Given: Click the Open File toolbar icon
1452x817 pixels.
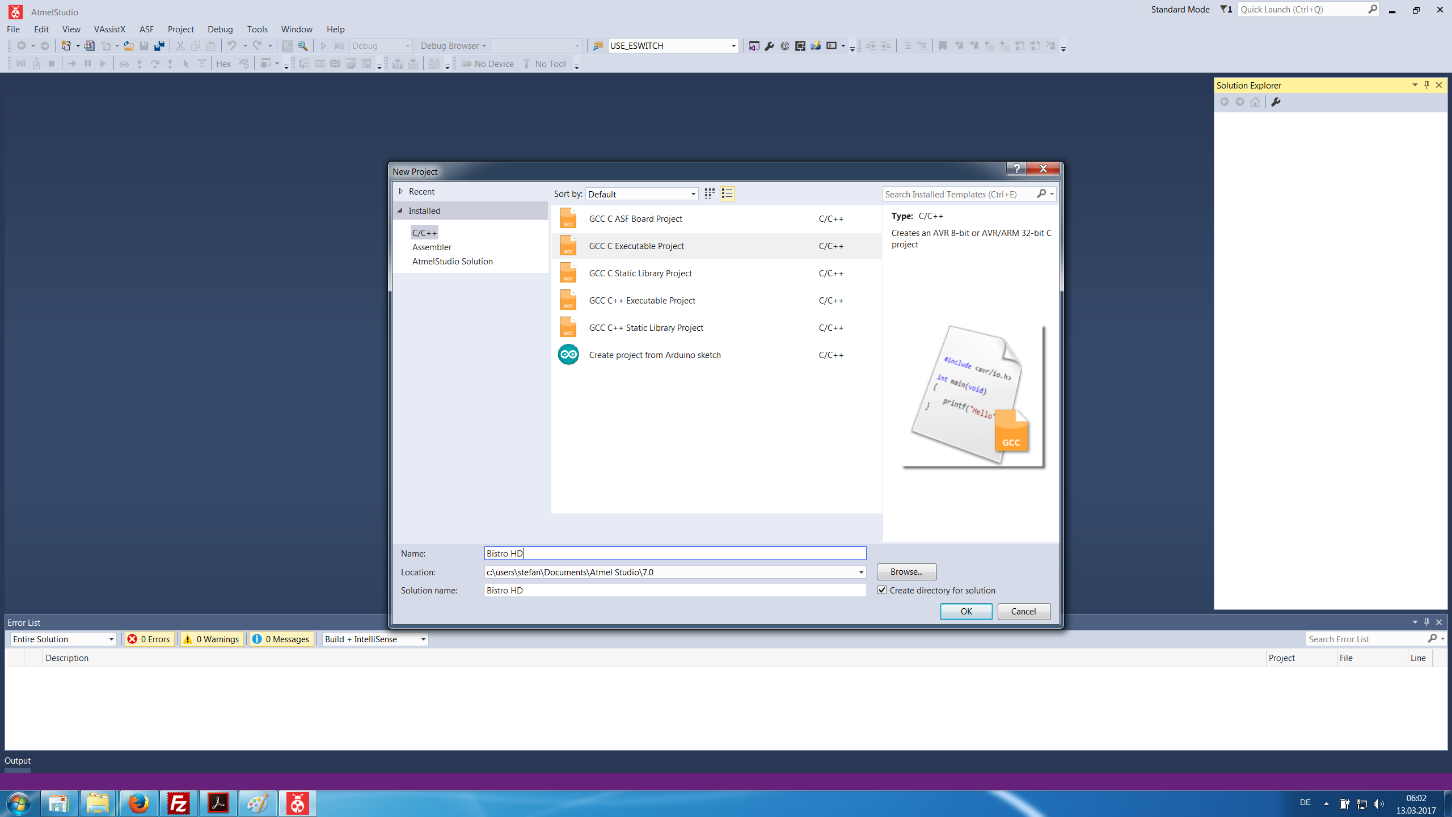Looking at the screenshot, I should point(129,45).
